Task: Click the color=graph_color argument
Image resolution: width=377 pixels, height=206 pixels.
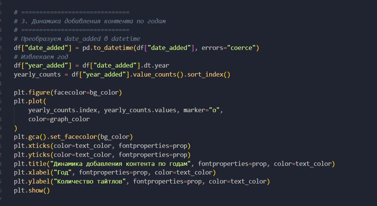Action: tap(59, 119)
